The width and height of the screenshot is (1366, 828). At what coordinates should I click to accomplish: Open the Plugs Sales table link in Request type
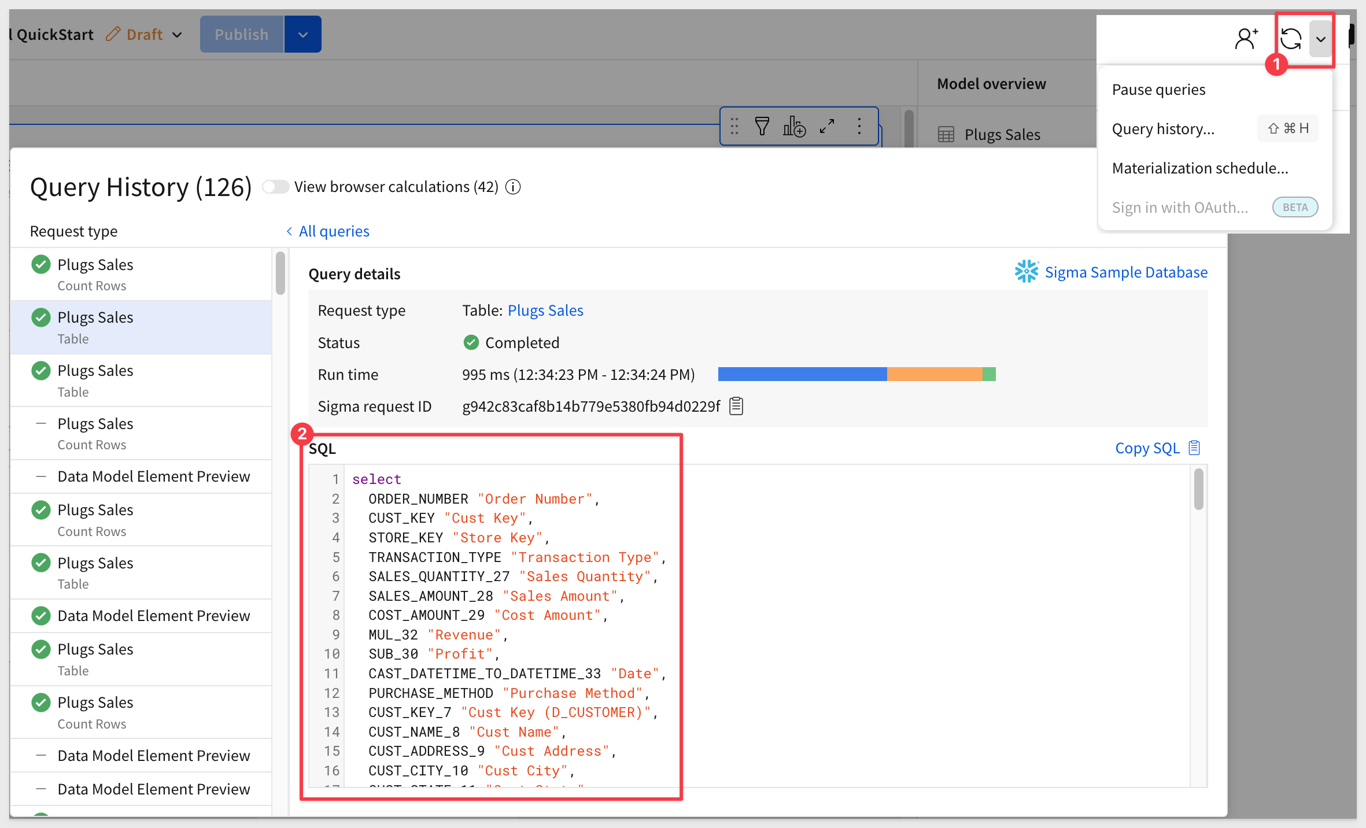pos(545,310)
